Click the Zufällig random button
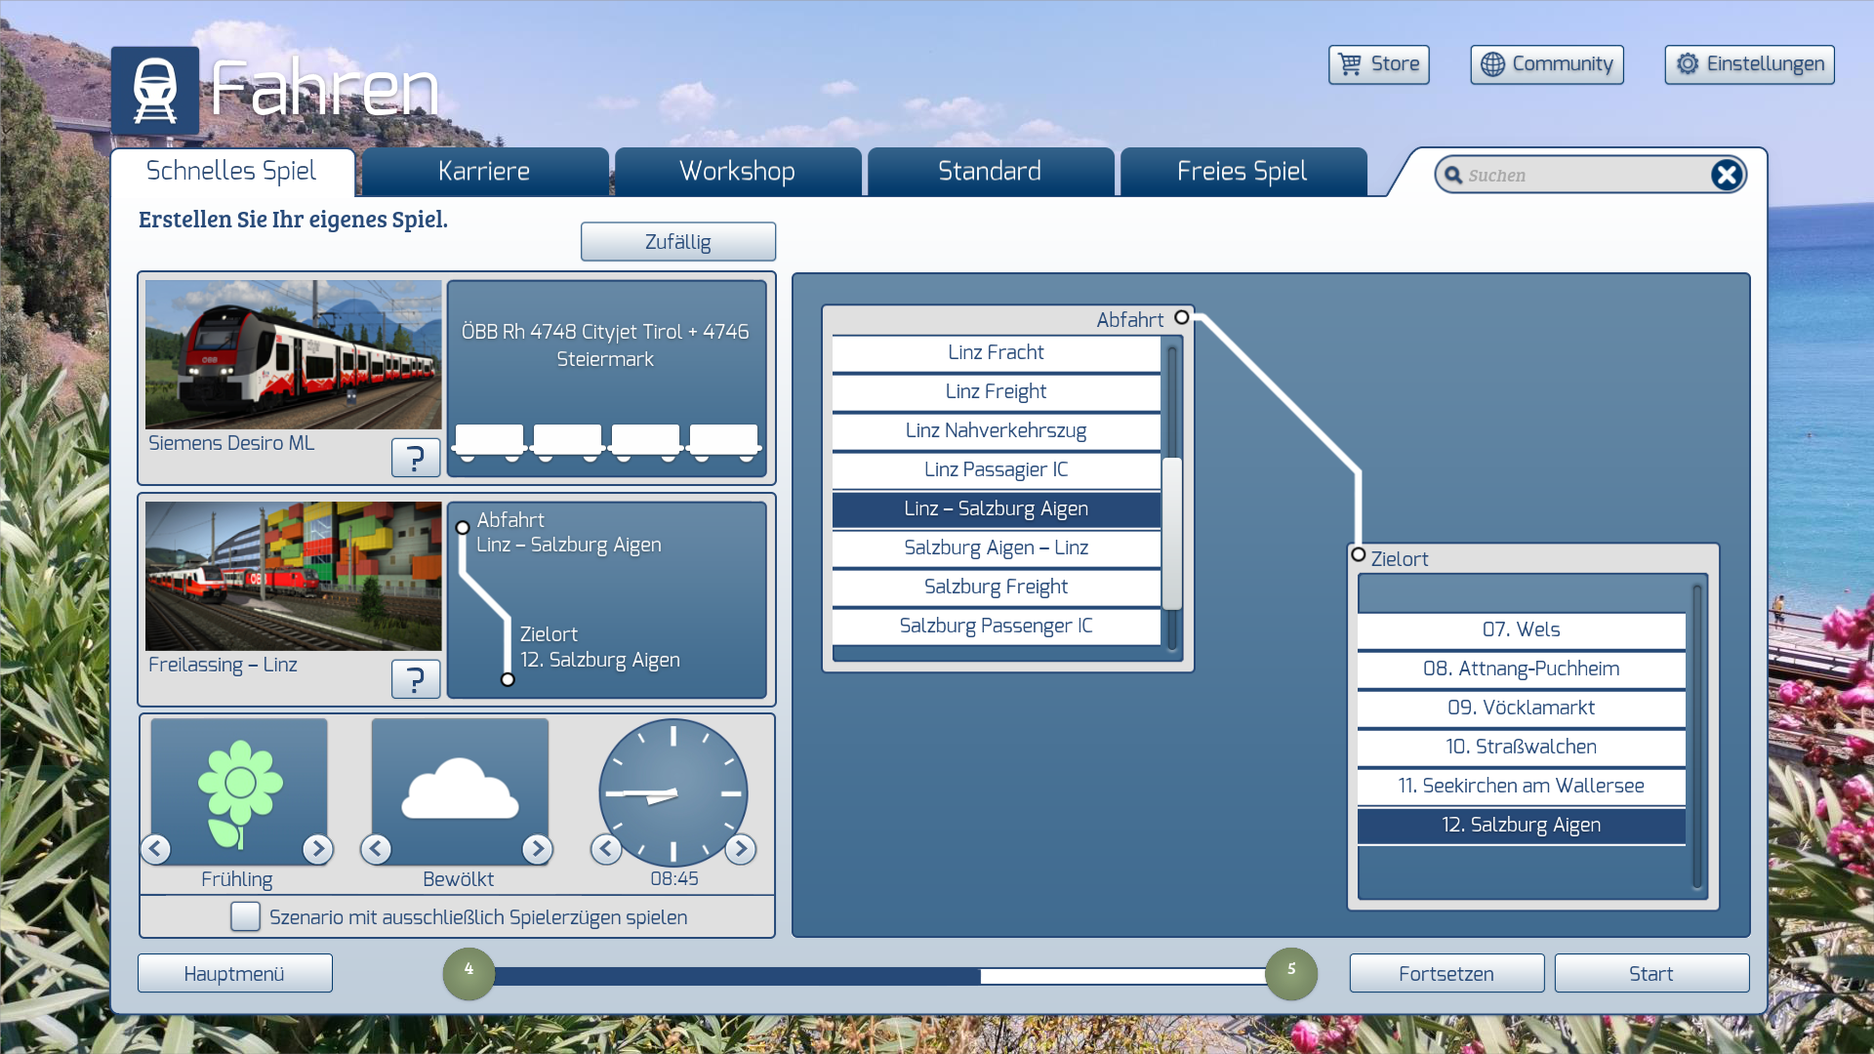Viewport: 1874px width, 1054px height. point(678,242)
